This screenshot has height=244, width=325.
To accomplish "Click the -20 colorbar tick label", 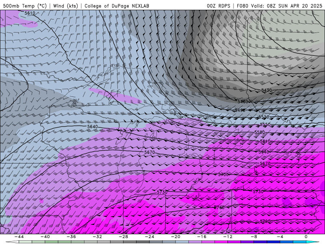I will click(x=175, y=237).
